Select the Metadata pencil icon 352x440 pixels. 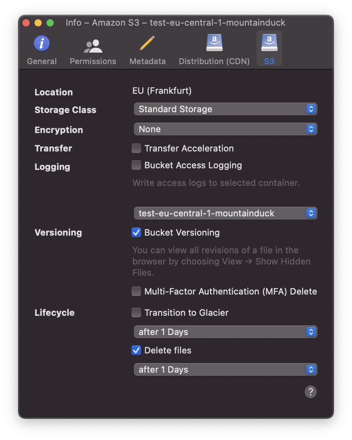(x=148, y=43)
